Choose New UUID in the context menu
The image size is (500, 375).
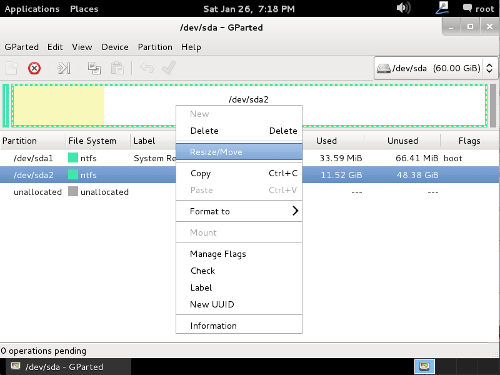pyautogui.click(x=239, y=304)
